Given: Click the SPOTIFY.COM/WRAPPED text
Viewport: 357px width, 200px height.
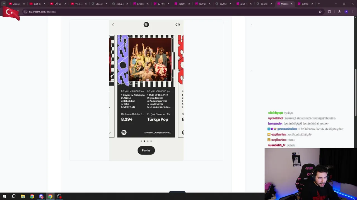Looking at the screenshot, I should point(158,132).
